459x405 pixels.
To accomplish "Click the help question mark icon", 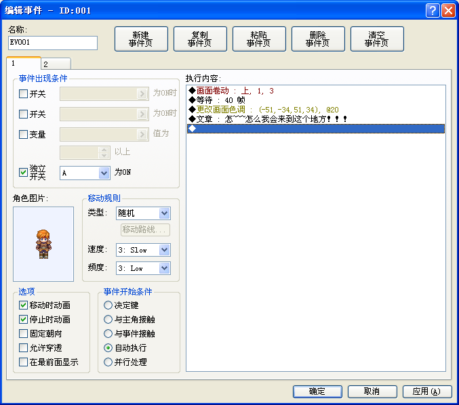I will click(x=433, y=11).
